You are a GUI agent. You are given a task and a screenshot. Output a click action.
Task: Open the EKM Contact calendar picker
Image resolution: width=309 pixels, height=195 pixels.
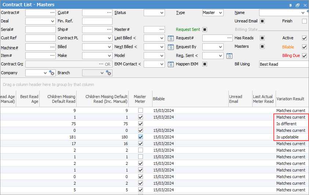click(x=170, y=64)
